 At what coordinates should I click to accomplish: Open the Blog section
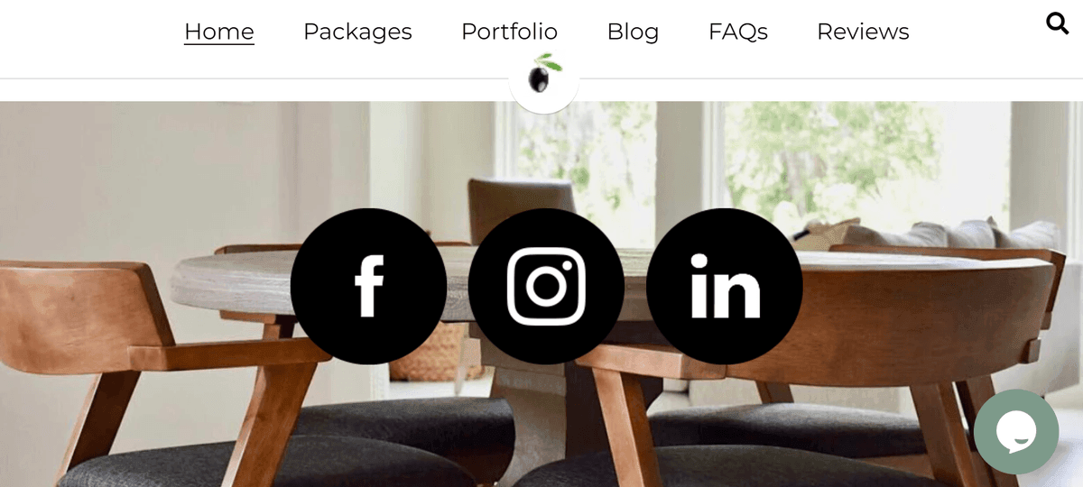click(x=633, y=32)
